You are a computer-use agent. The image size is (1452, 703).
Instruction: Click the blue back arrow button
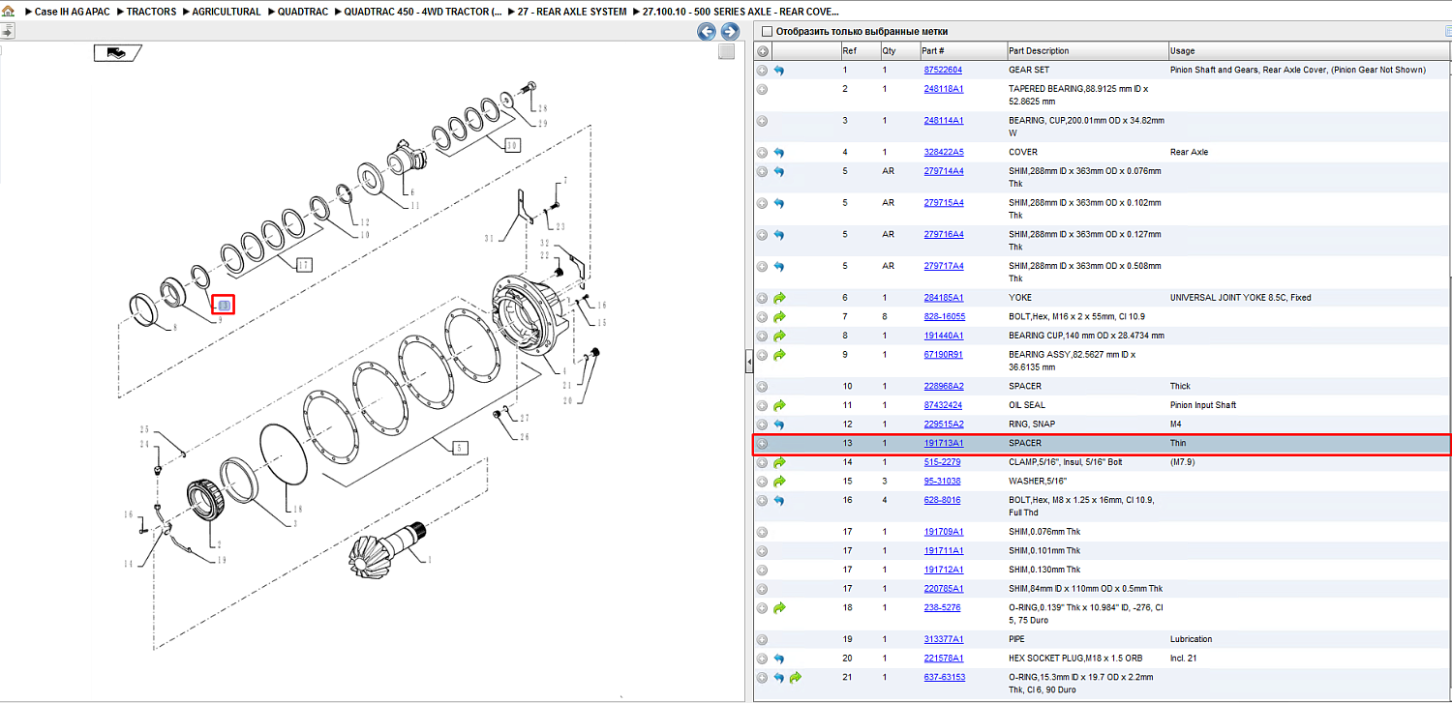click(707, 32)
